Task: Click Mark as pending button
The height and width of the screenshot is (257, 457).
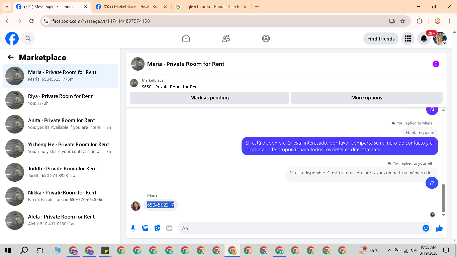Action: click(209, 98)
